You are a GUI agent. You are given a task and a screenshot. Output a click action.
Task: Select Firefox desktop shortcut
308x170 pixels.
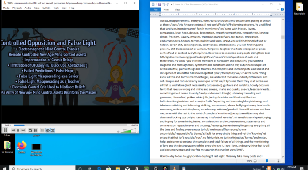pos(22,147)
